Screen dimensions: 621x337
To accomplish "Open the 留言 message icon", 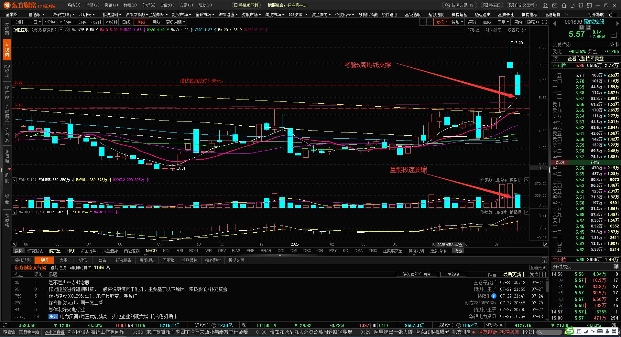I will tap(9, 332).
